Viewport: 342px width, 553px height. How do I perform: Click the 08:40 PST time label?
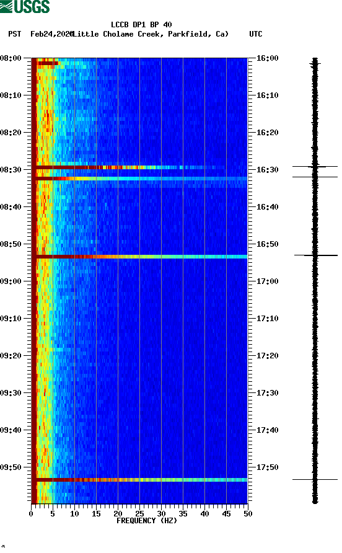[11, 206]
